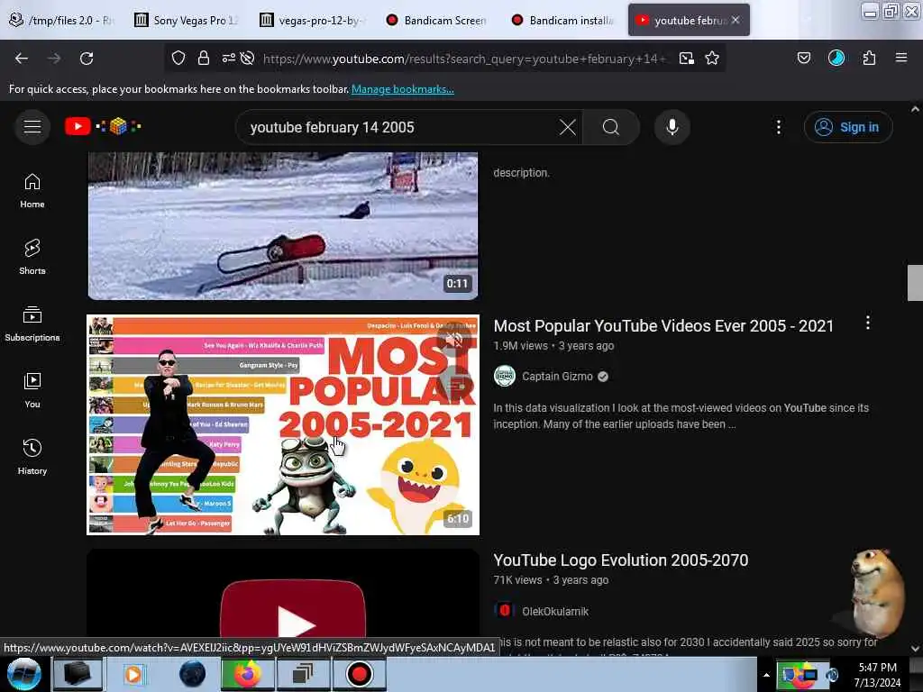Open Shorts in the YouTube sidebar

pos(32,257)
